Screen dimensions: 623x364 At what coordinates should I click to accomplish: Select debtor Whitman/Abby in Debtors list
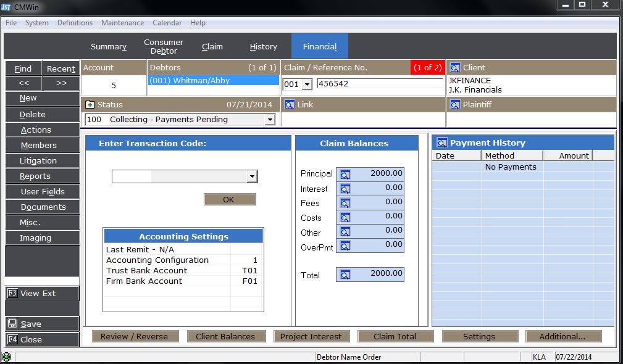pyautogui.click(x=213, y=81)
